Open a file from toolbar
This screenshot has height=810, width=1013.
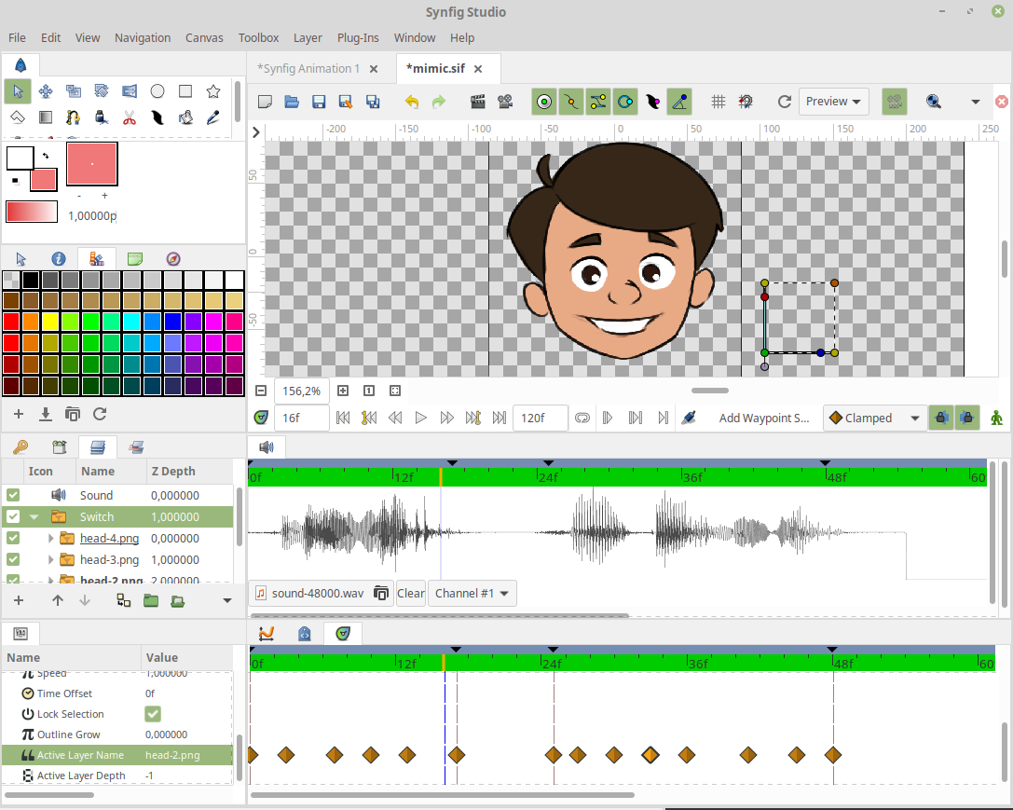point(292,102)
